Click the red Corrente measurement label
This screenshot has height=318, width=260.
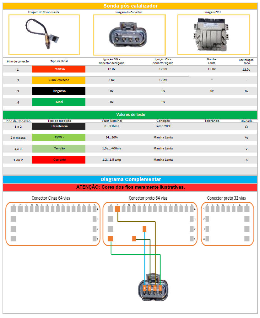59,160
